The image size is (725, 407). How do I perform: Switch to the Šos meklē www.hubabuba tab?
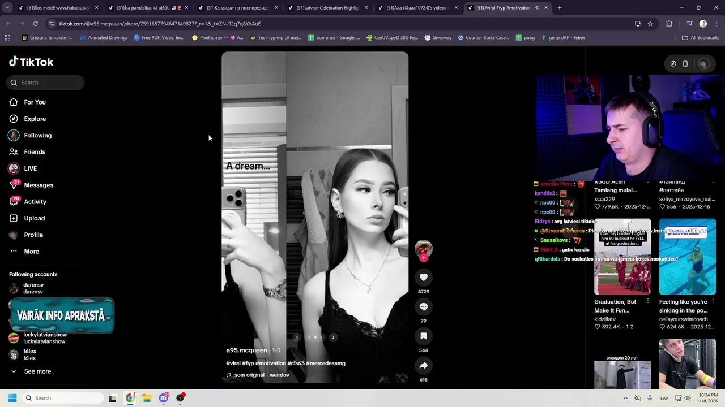point(58,8)
